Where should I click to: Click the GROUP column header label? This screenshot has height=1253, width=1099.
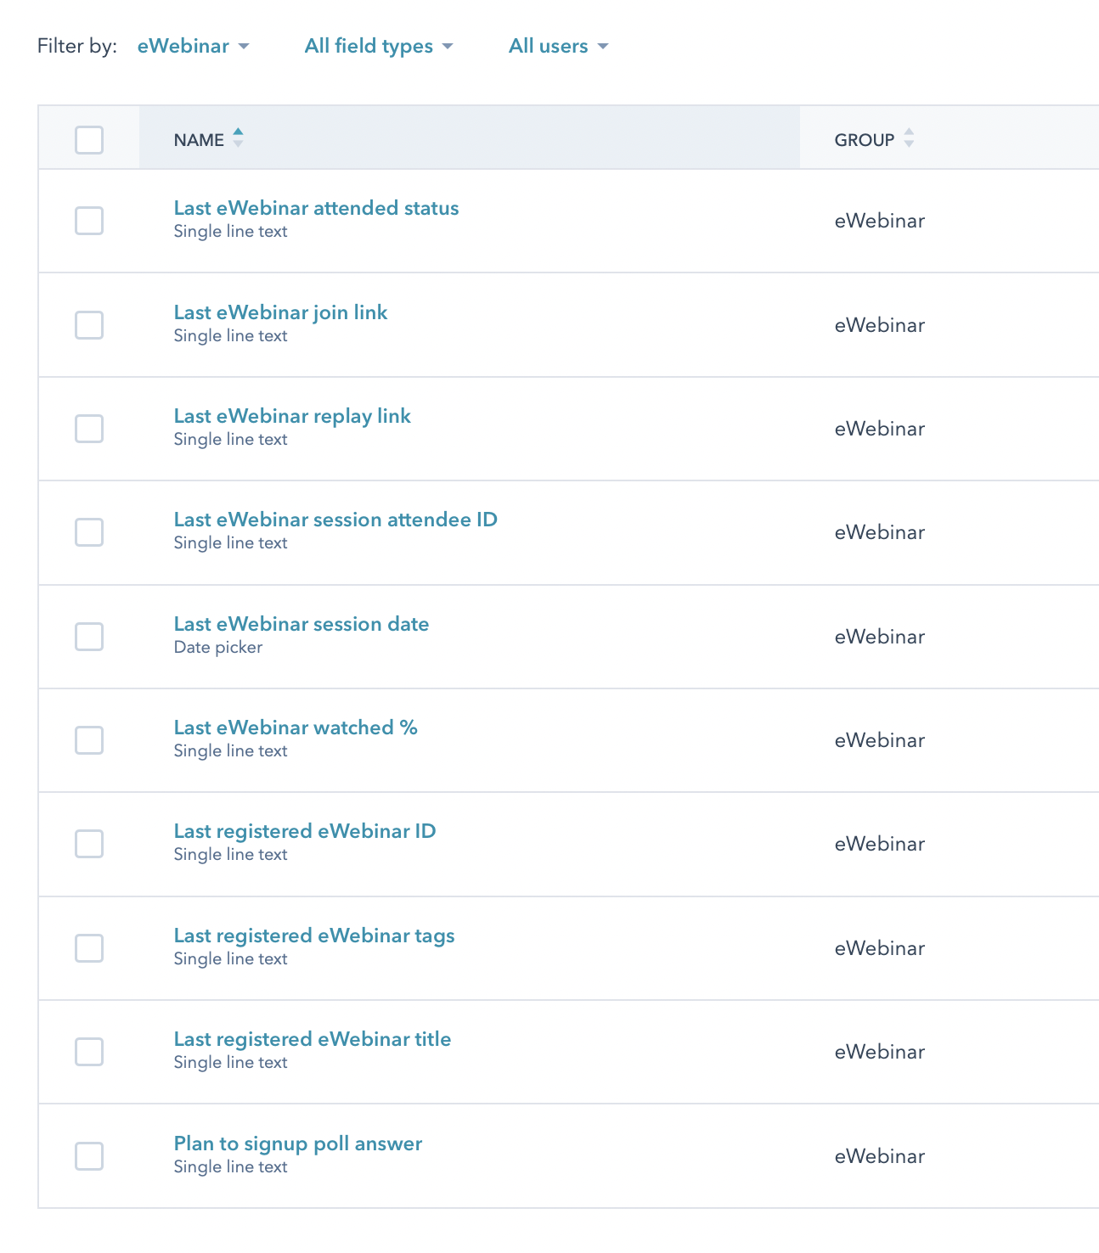coord(864,140)
